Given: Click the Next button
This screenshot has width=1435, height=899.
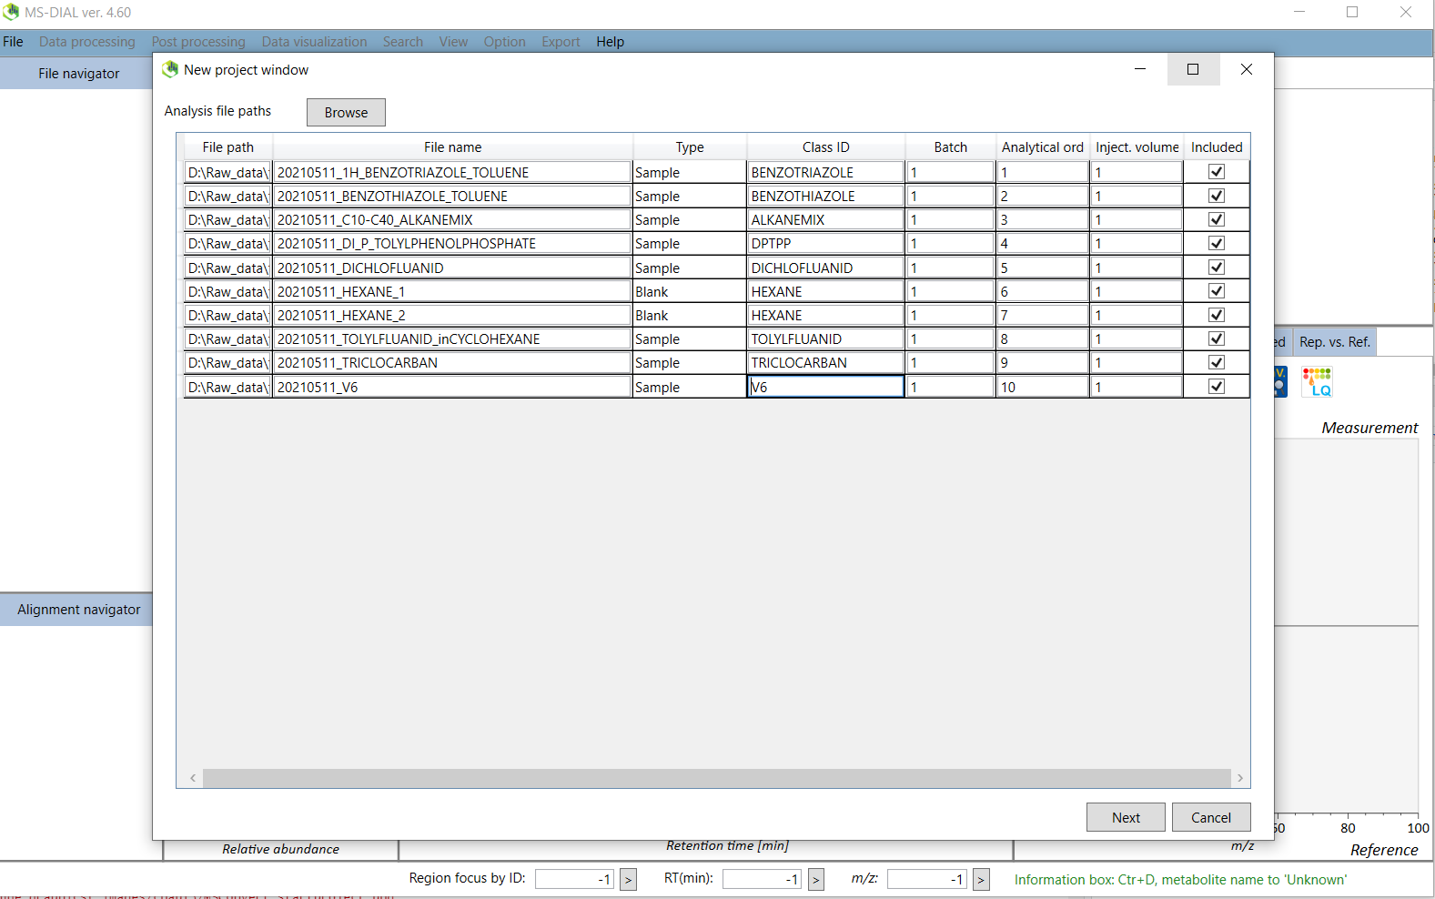Looking at the screenshot, I should pos(1126,817).
